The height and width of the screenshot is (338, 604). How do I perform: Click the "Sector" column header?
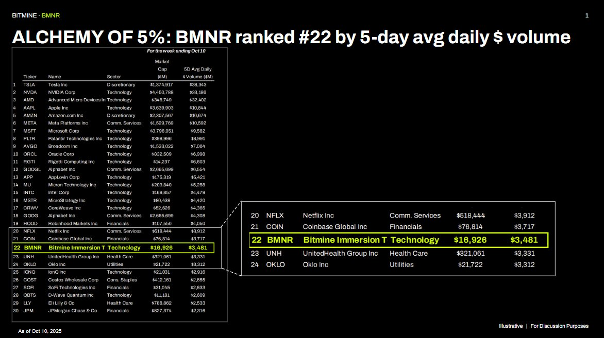(x=114, y=77)
